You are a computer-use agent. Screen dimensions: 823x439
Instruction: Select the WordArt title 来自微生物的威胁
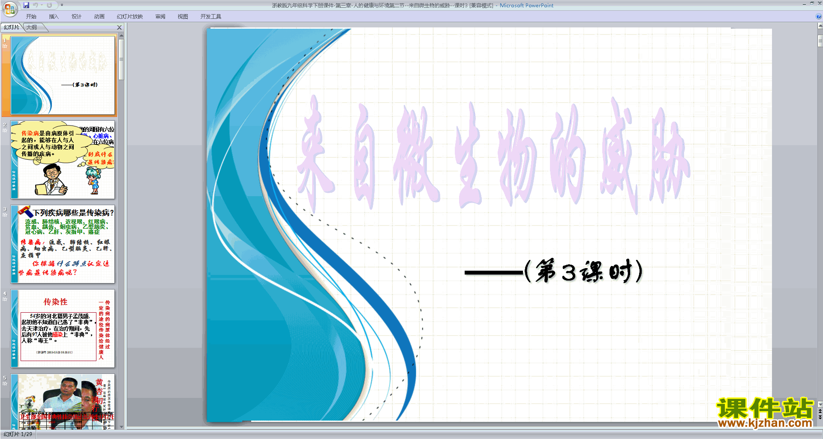point(493,154)
